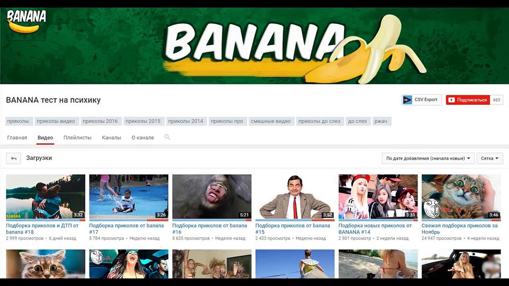
Task: Click the Ноябрь cat video thumbnail
Action: tap(461, 197)
